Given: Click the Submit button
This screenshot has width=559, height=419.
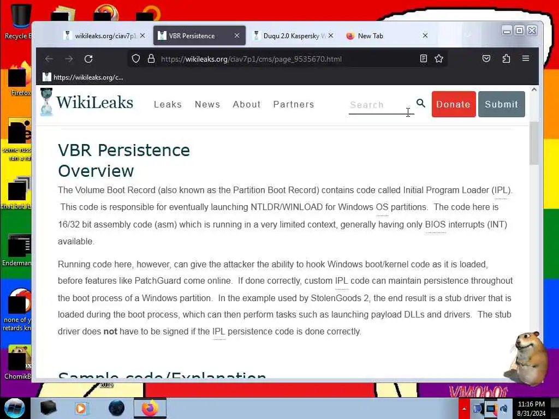Looking at the screenshot, I should 501,104.
